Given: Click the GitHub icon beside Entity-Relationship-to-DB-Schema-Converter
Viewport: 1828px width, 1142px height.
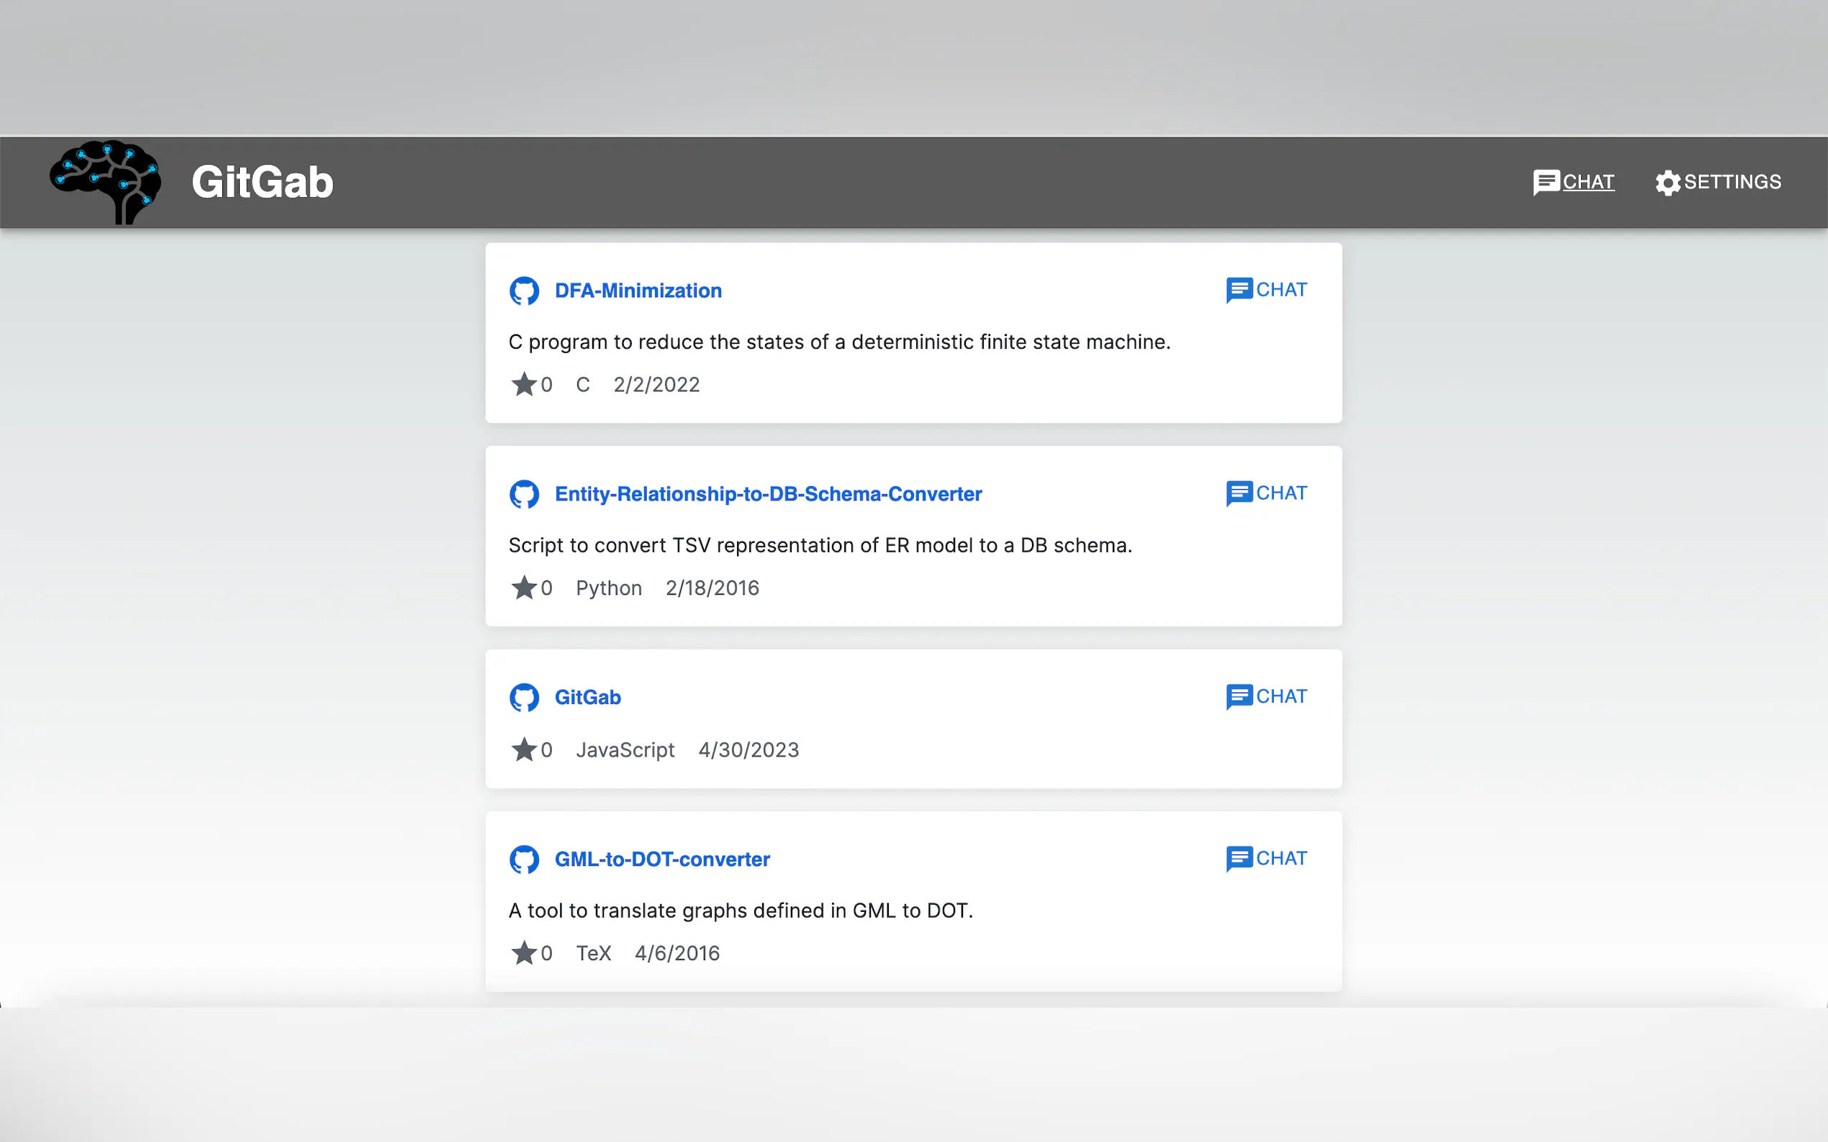Looking at the screenshot, I should coord(524,494).
